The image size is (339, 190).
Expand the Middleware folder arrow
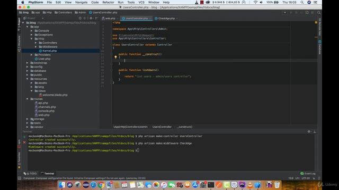click(x=36, y=47)
